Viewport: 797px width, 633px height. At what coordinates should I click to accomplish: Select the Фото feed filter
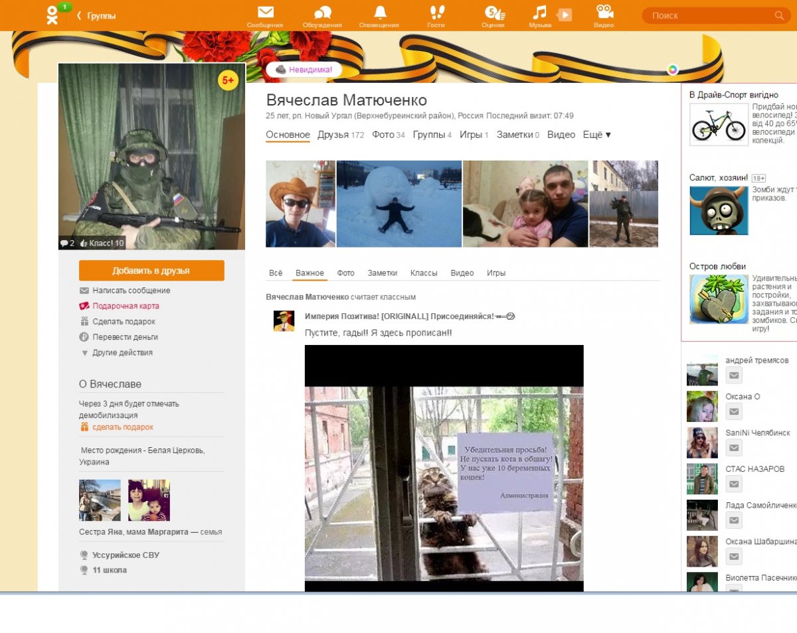coord(345,273)
